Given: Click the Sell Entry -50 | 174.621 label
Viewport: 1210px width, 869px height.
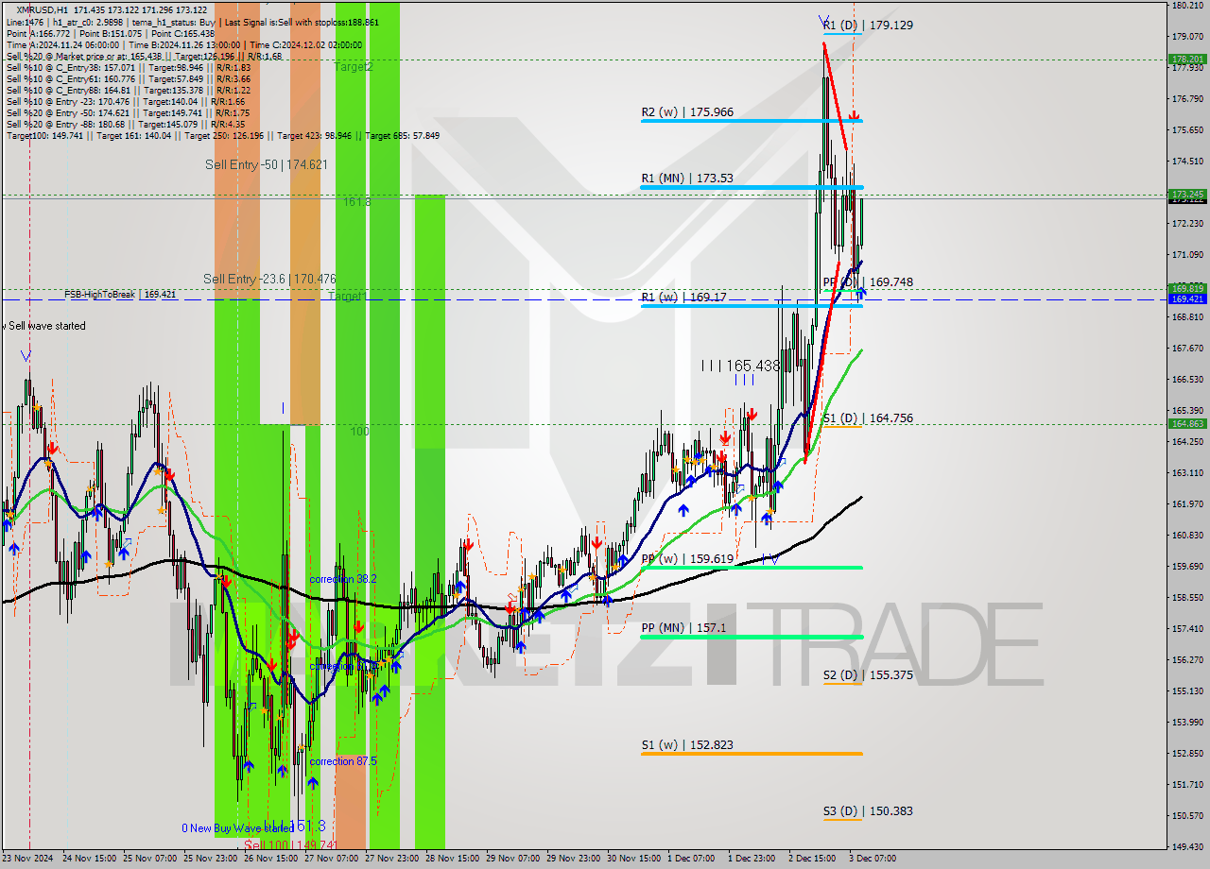Looking at the screenshot, I should (267, 164).
